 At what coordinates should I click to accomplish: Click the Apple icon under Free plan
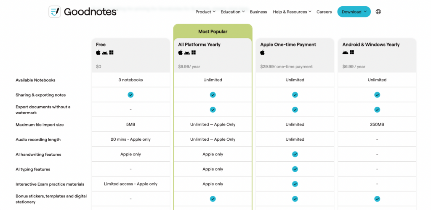pyautogui.click(x=98, y=52)
